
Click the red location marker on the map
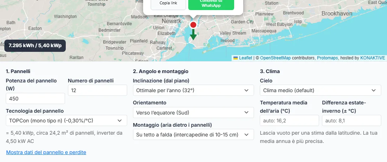pyautogui.click(x=193, y=25)
